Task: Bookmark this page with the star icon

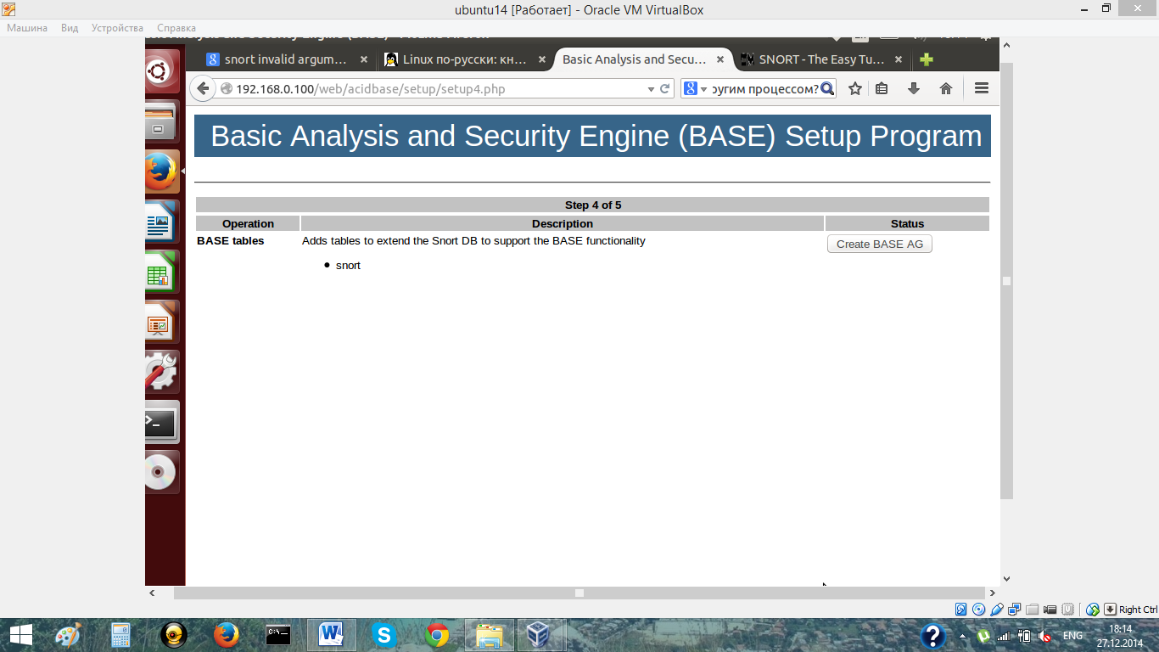Action: click(855, 88)
